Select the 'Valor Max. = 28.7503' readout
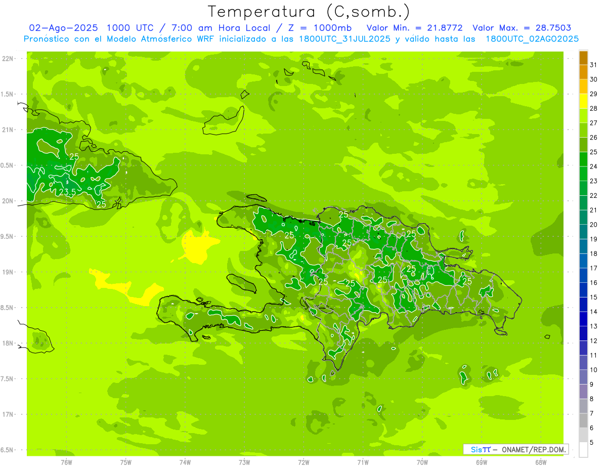This screenshot has width=607, height=469. (522, 28)
